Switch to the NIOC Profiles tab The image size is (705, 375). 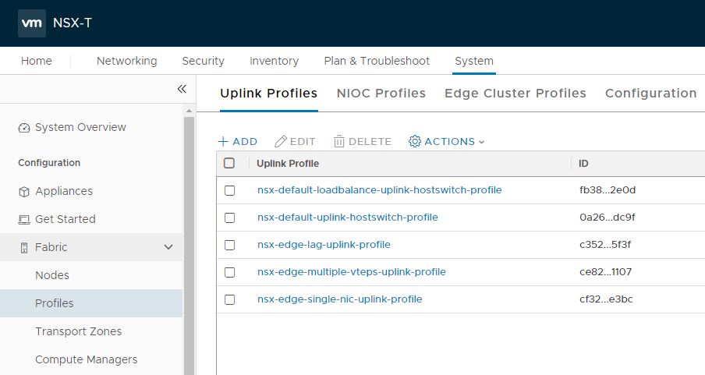click(381, 94)
